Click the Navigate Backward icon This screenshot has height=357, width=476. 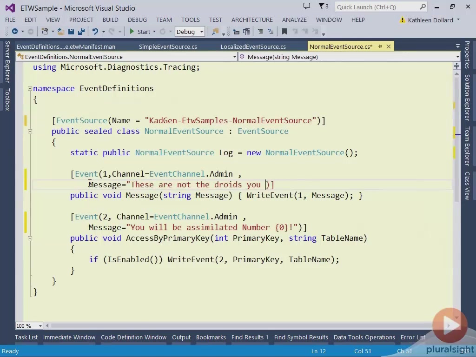pos(15,32)
